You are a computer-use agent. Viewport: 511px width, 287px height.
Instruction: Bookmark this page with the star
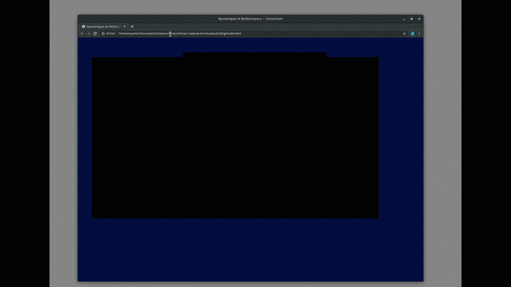[x=405, y=33]
